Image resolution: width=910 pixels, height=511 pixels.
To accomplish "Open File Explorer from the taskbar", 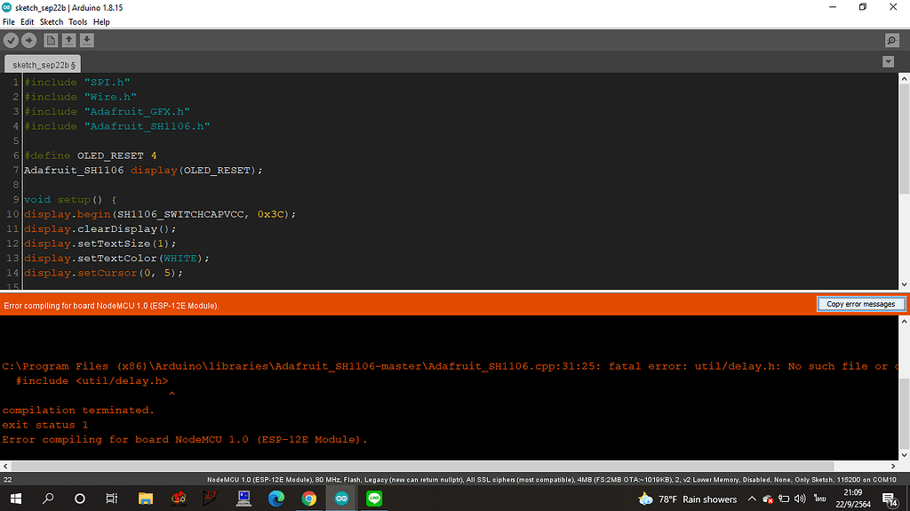I will [145, 499].
